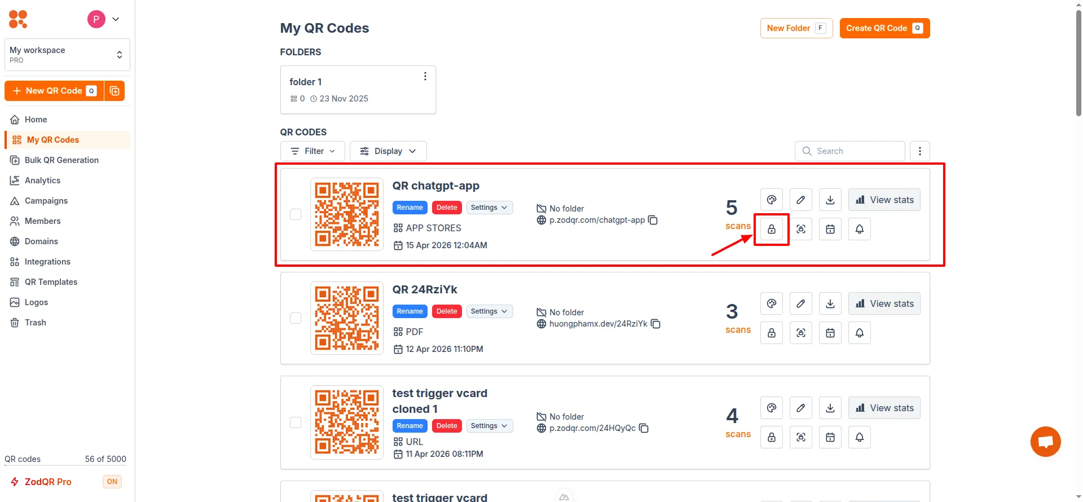Open Settings dropdown for test trigger vcard cloned 1
Screen dimensions: 1083x502
pos(490,426)
